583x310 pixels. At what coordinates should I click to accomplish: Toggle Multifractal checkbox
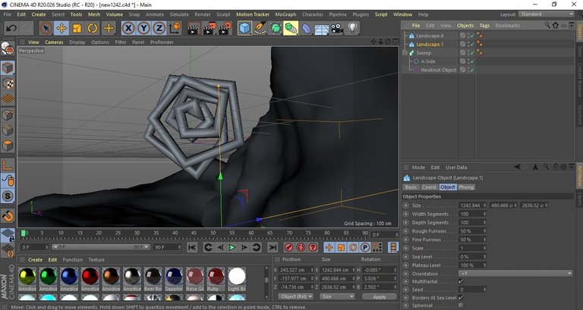[x=461, y=282]
